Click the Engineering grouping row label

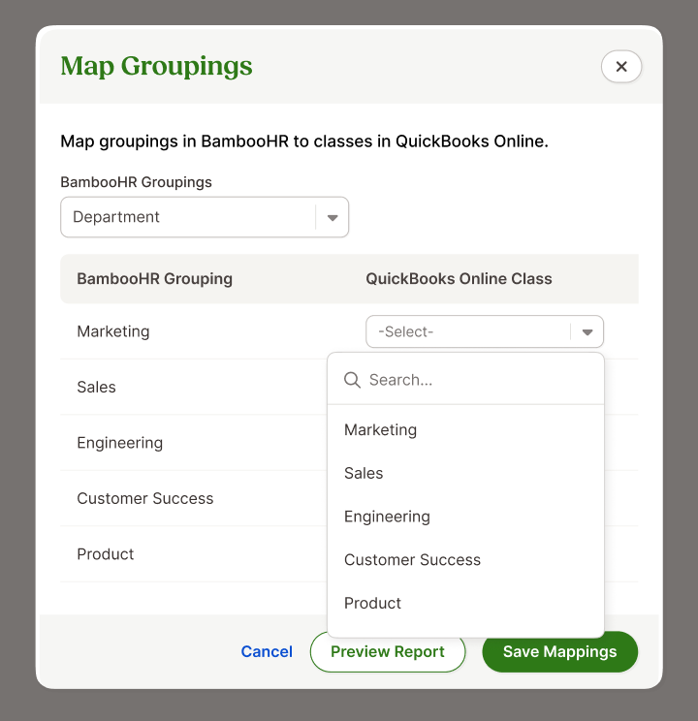pyautogui.click(x=119, y=443)
